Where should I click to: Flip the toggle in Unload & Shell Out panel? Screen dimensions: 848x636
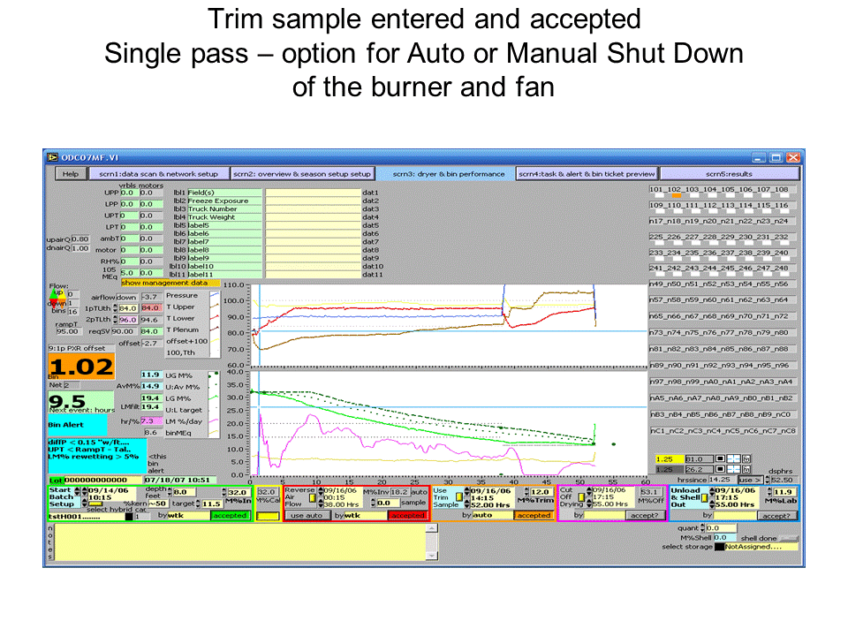coord(705,498)
